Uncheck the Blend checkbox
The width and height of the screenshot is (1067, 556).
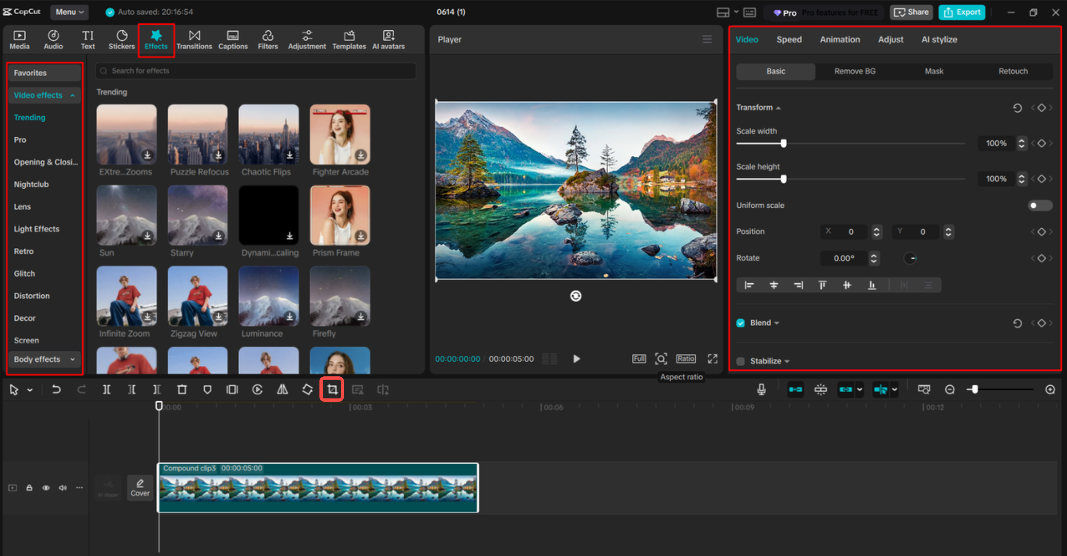click(x=741, y=323)
